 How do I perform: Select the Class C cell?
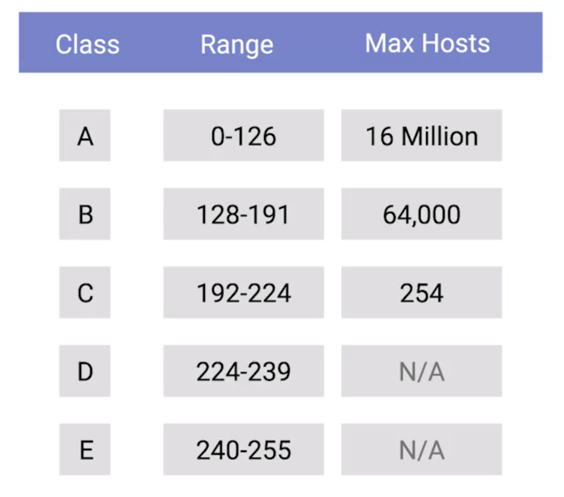pyautogui.click(x=85, y=293)
